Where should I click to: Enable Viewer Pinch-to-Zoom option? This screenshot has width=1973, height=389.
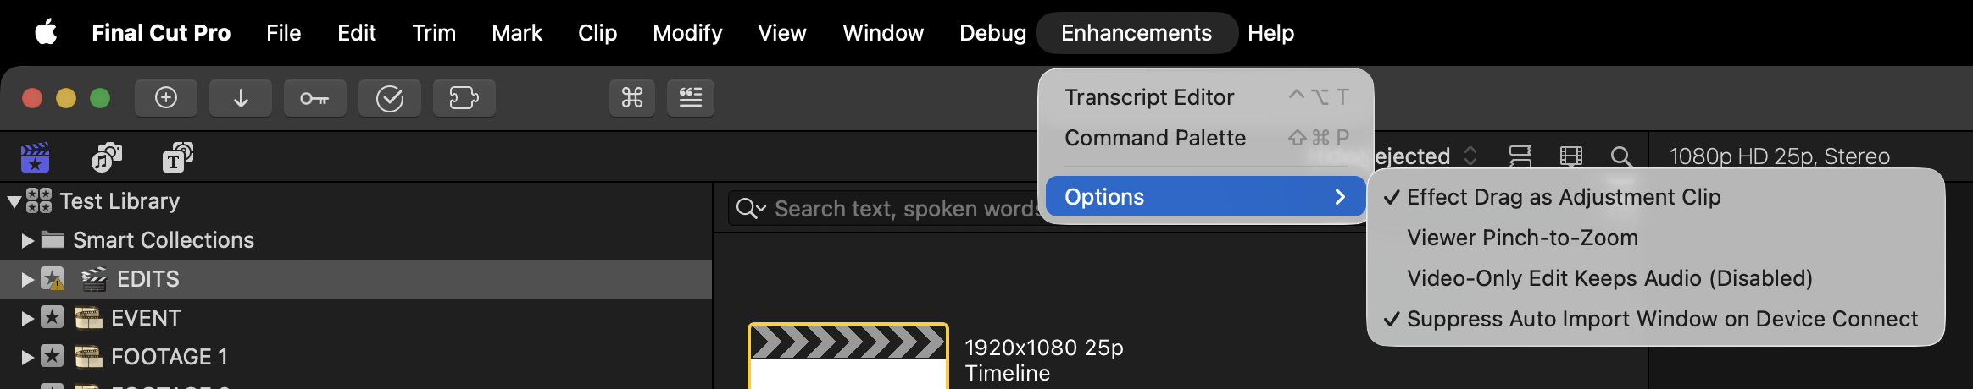click(x=1522, y=238)
